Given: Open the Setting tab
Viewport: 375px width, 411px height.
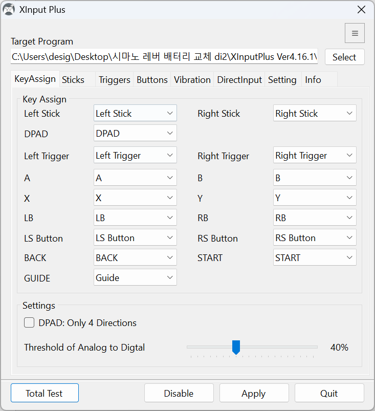Looking at the screenshot, I should pyautogui.click(x=282, y=79).
